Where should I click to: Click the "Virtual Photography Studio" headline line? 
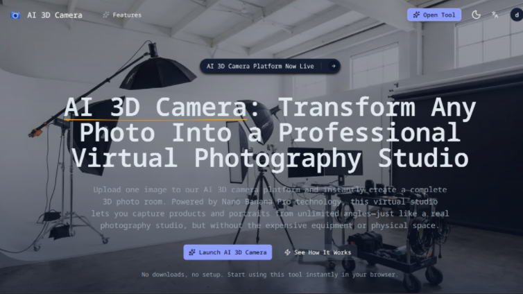[271, 158]
